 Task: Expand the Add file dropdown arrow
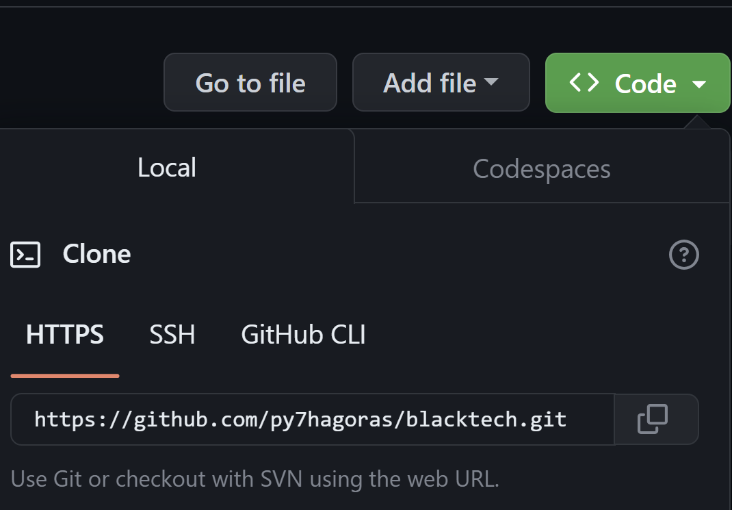(x=491, y=82)
